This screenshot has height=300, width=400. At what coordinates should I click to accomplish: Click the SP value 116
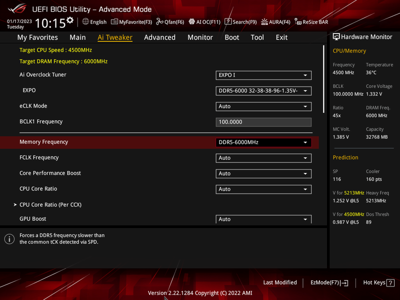point(336,179)
